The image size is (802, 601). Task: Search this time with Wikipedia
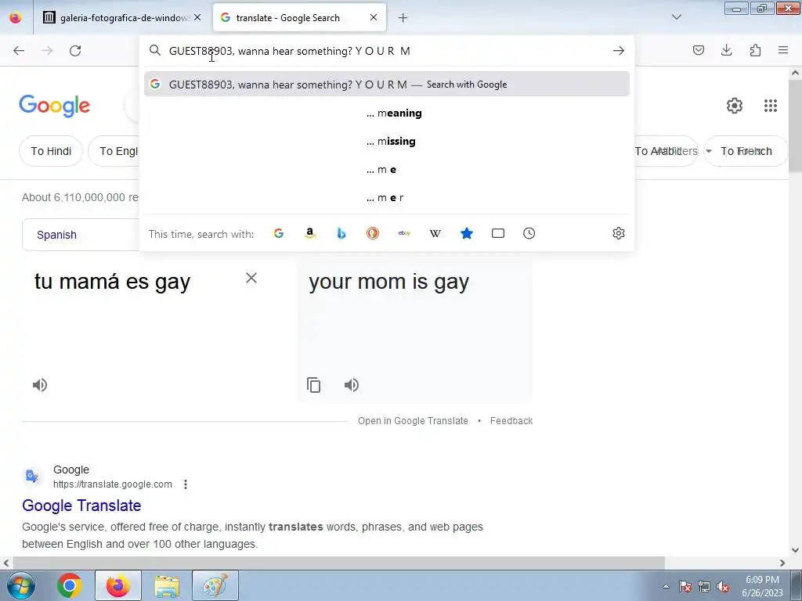click(x=435, y=233)
